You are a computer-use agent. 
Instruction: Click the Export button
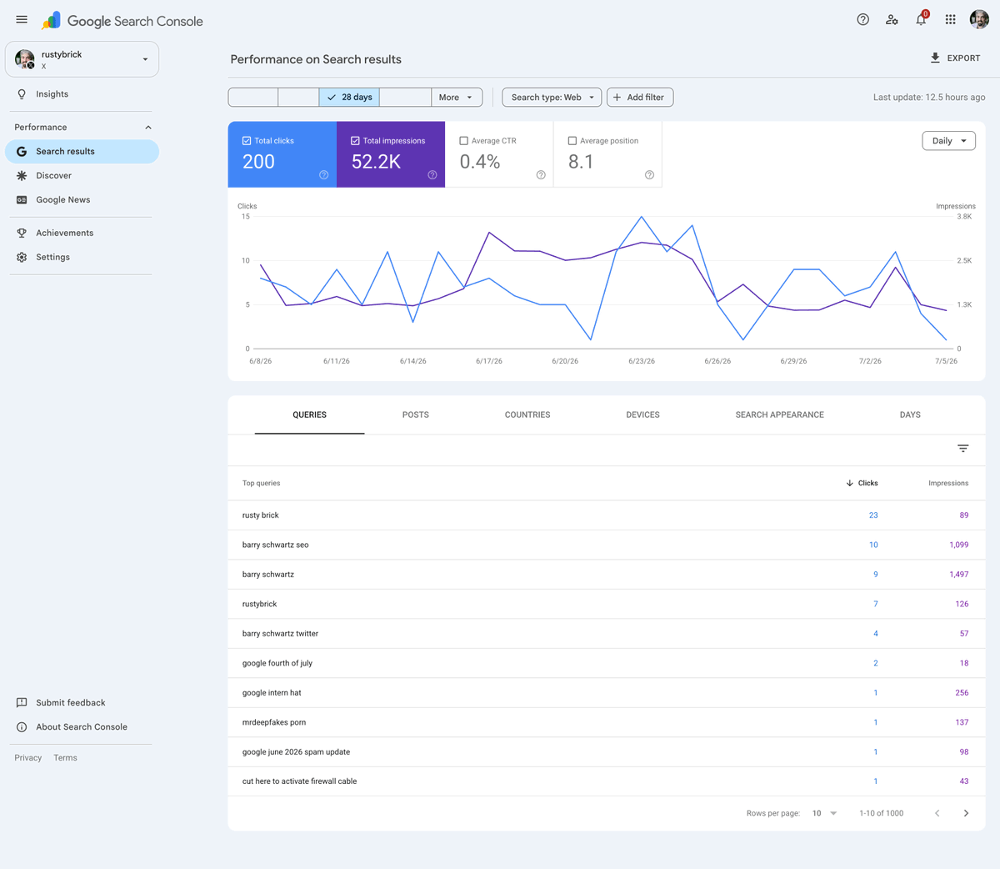(x=955, y=58)
